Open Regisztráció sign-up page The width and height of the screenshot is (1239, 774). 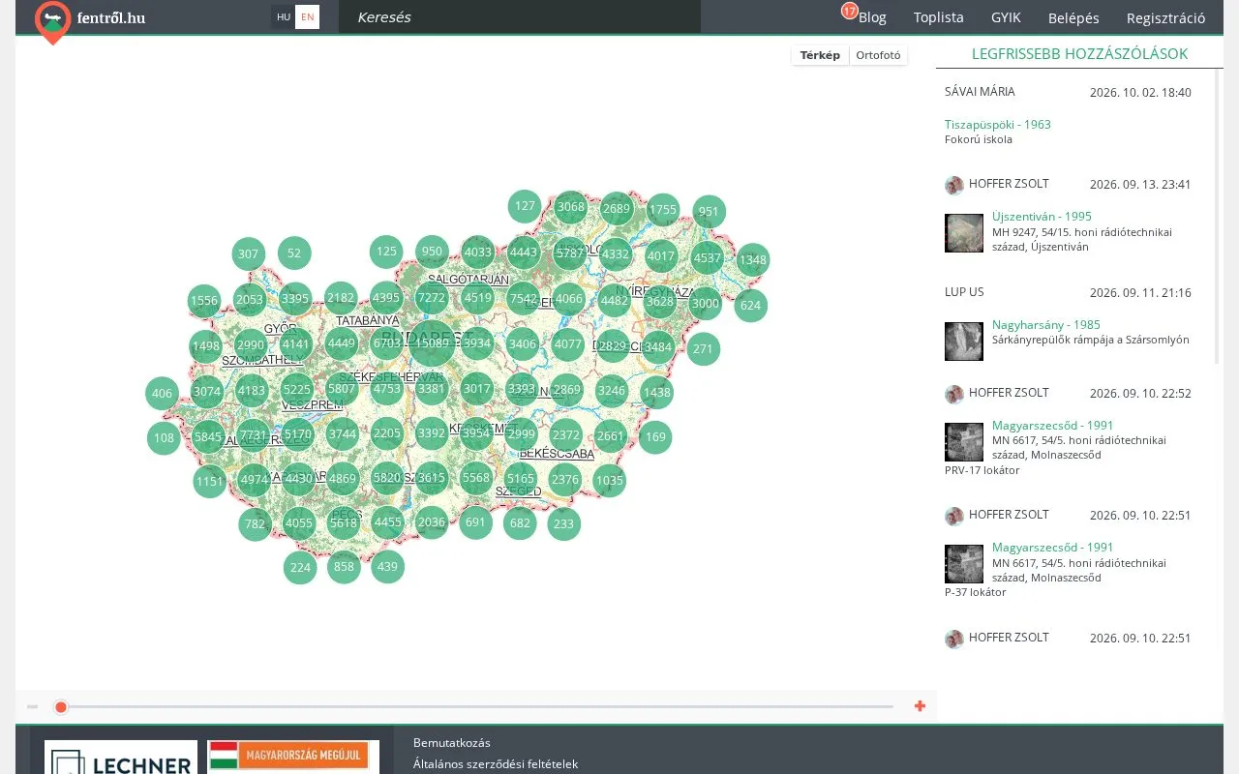click(x=1165, y=17)
